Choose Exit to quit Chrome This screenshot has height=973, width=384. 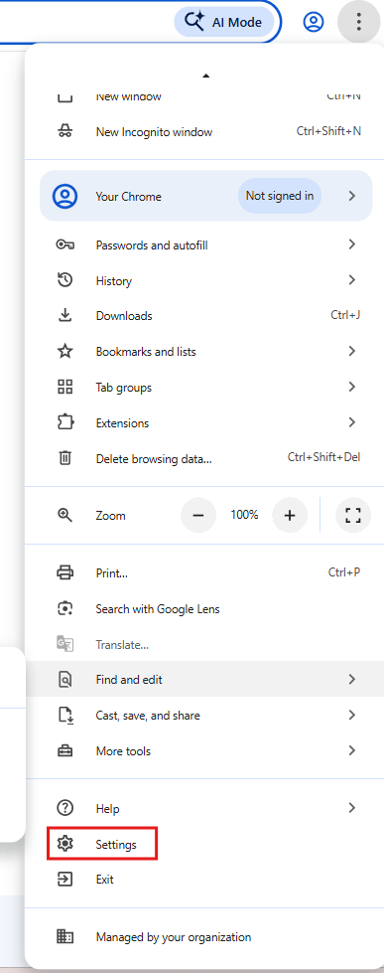point(205,880)
